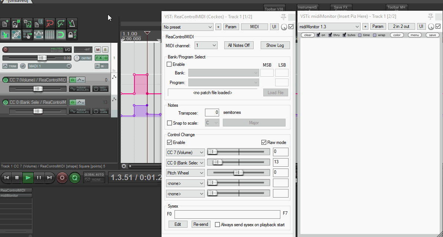Open project settings info icon
Image resolution: width=443 pixels, height=237 pixels.
pyautogui.click(x=38, y=23)
